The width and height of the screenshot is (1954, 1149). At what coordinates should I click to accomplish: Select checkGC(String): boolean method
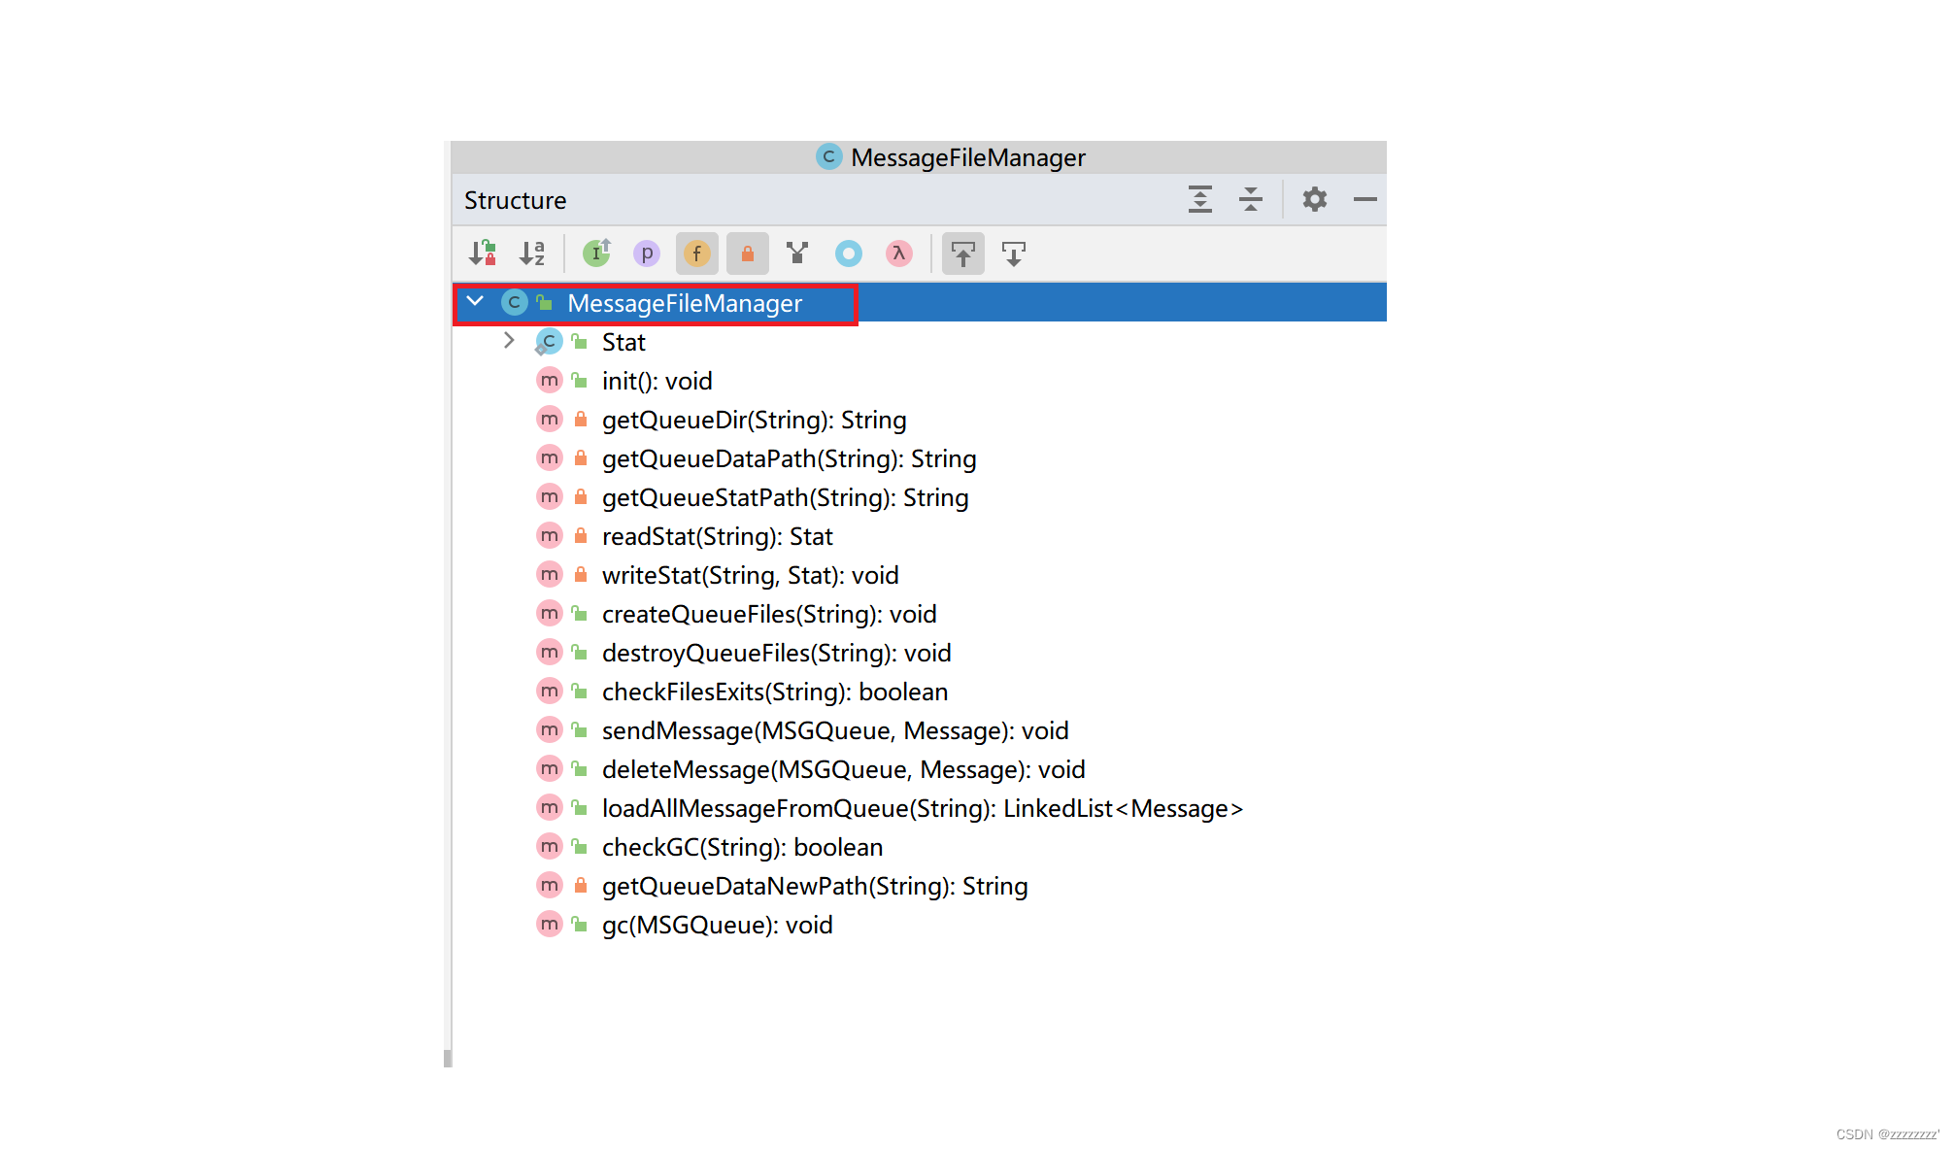[920, 847]
